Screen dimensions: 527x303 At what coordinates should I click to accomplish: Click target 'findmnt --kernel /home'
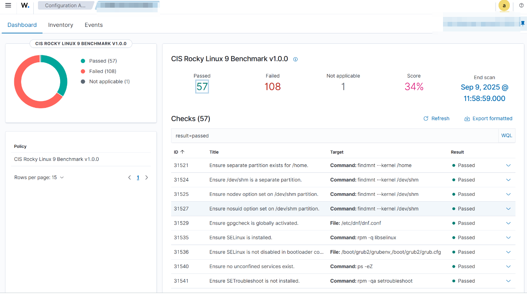click(x=384, y=166)
